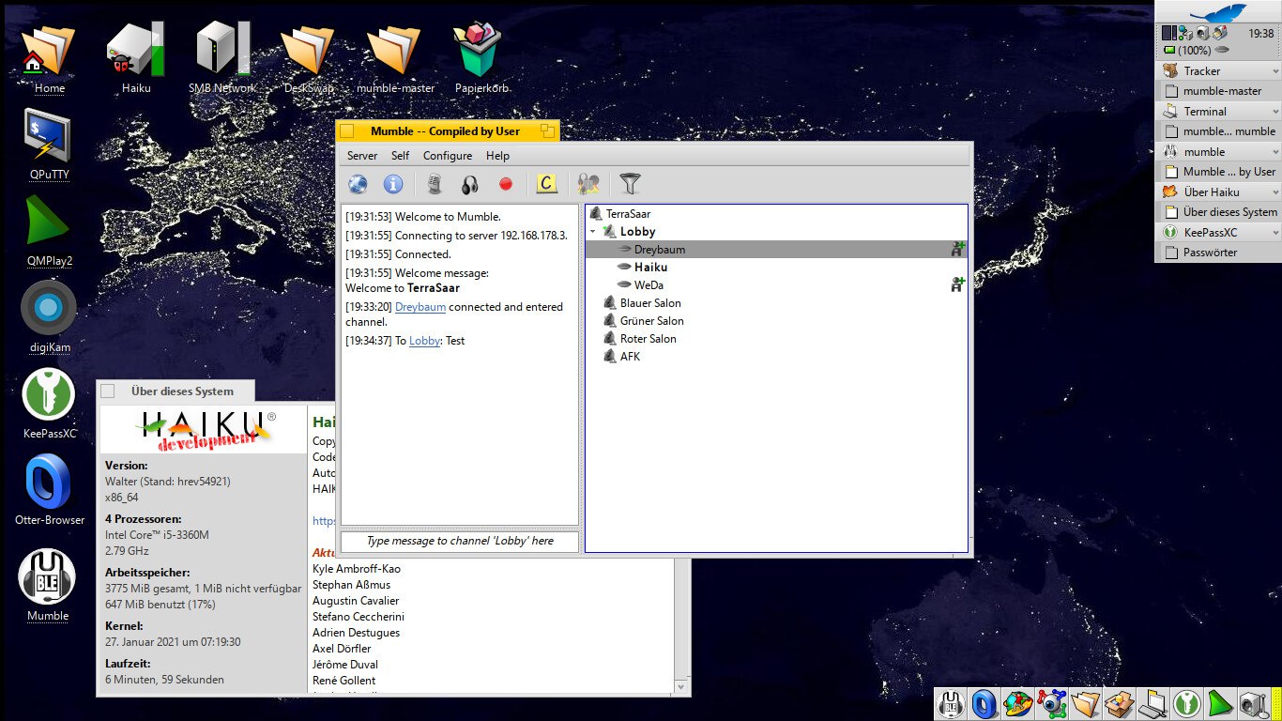Select the Blauer Salon channel
Image resolution: width=1282 pixels, height=721 pixels.
tap(776, 303)
